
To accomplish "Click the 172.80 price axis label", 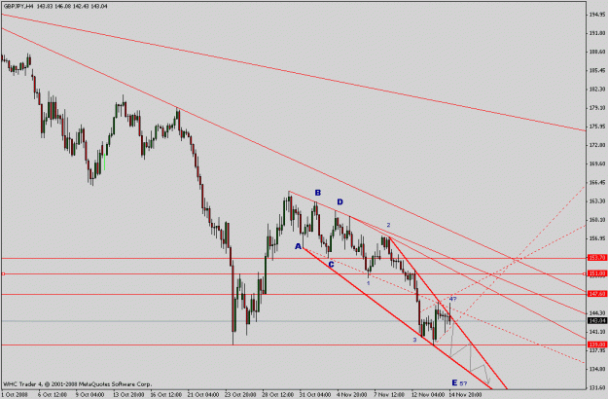I will [597, 145].
